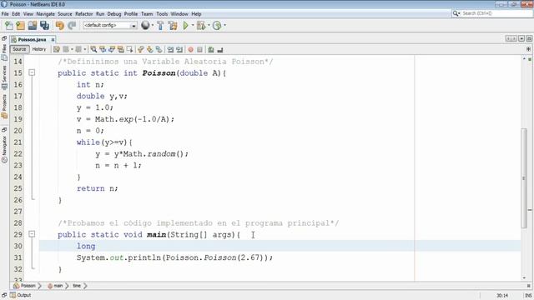Click the Comment lines icon

(x=211, y=50)
